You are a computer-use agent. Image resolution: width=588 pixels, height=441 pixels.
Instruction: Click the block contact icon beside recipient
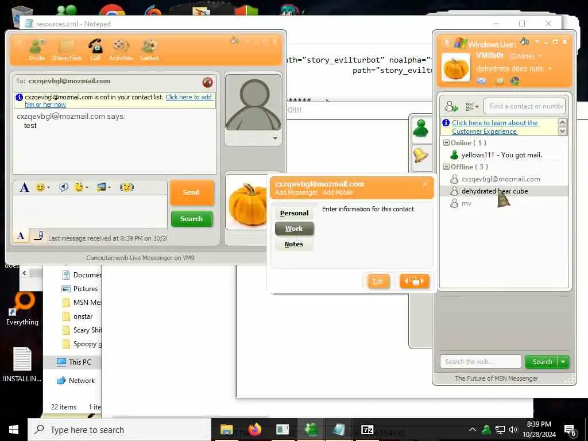[x=207, y=82]
